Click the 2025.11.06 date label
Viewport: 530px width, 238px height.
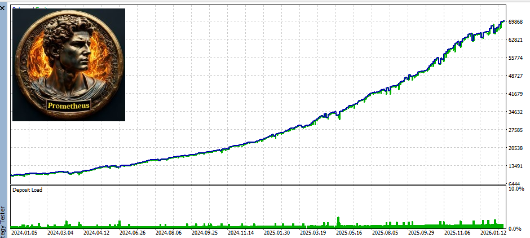[457, 232]
